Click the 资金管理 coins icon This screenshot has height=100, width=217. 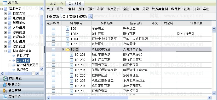5,91
